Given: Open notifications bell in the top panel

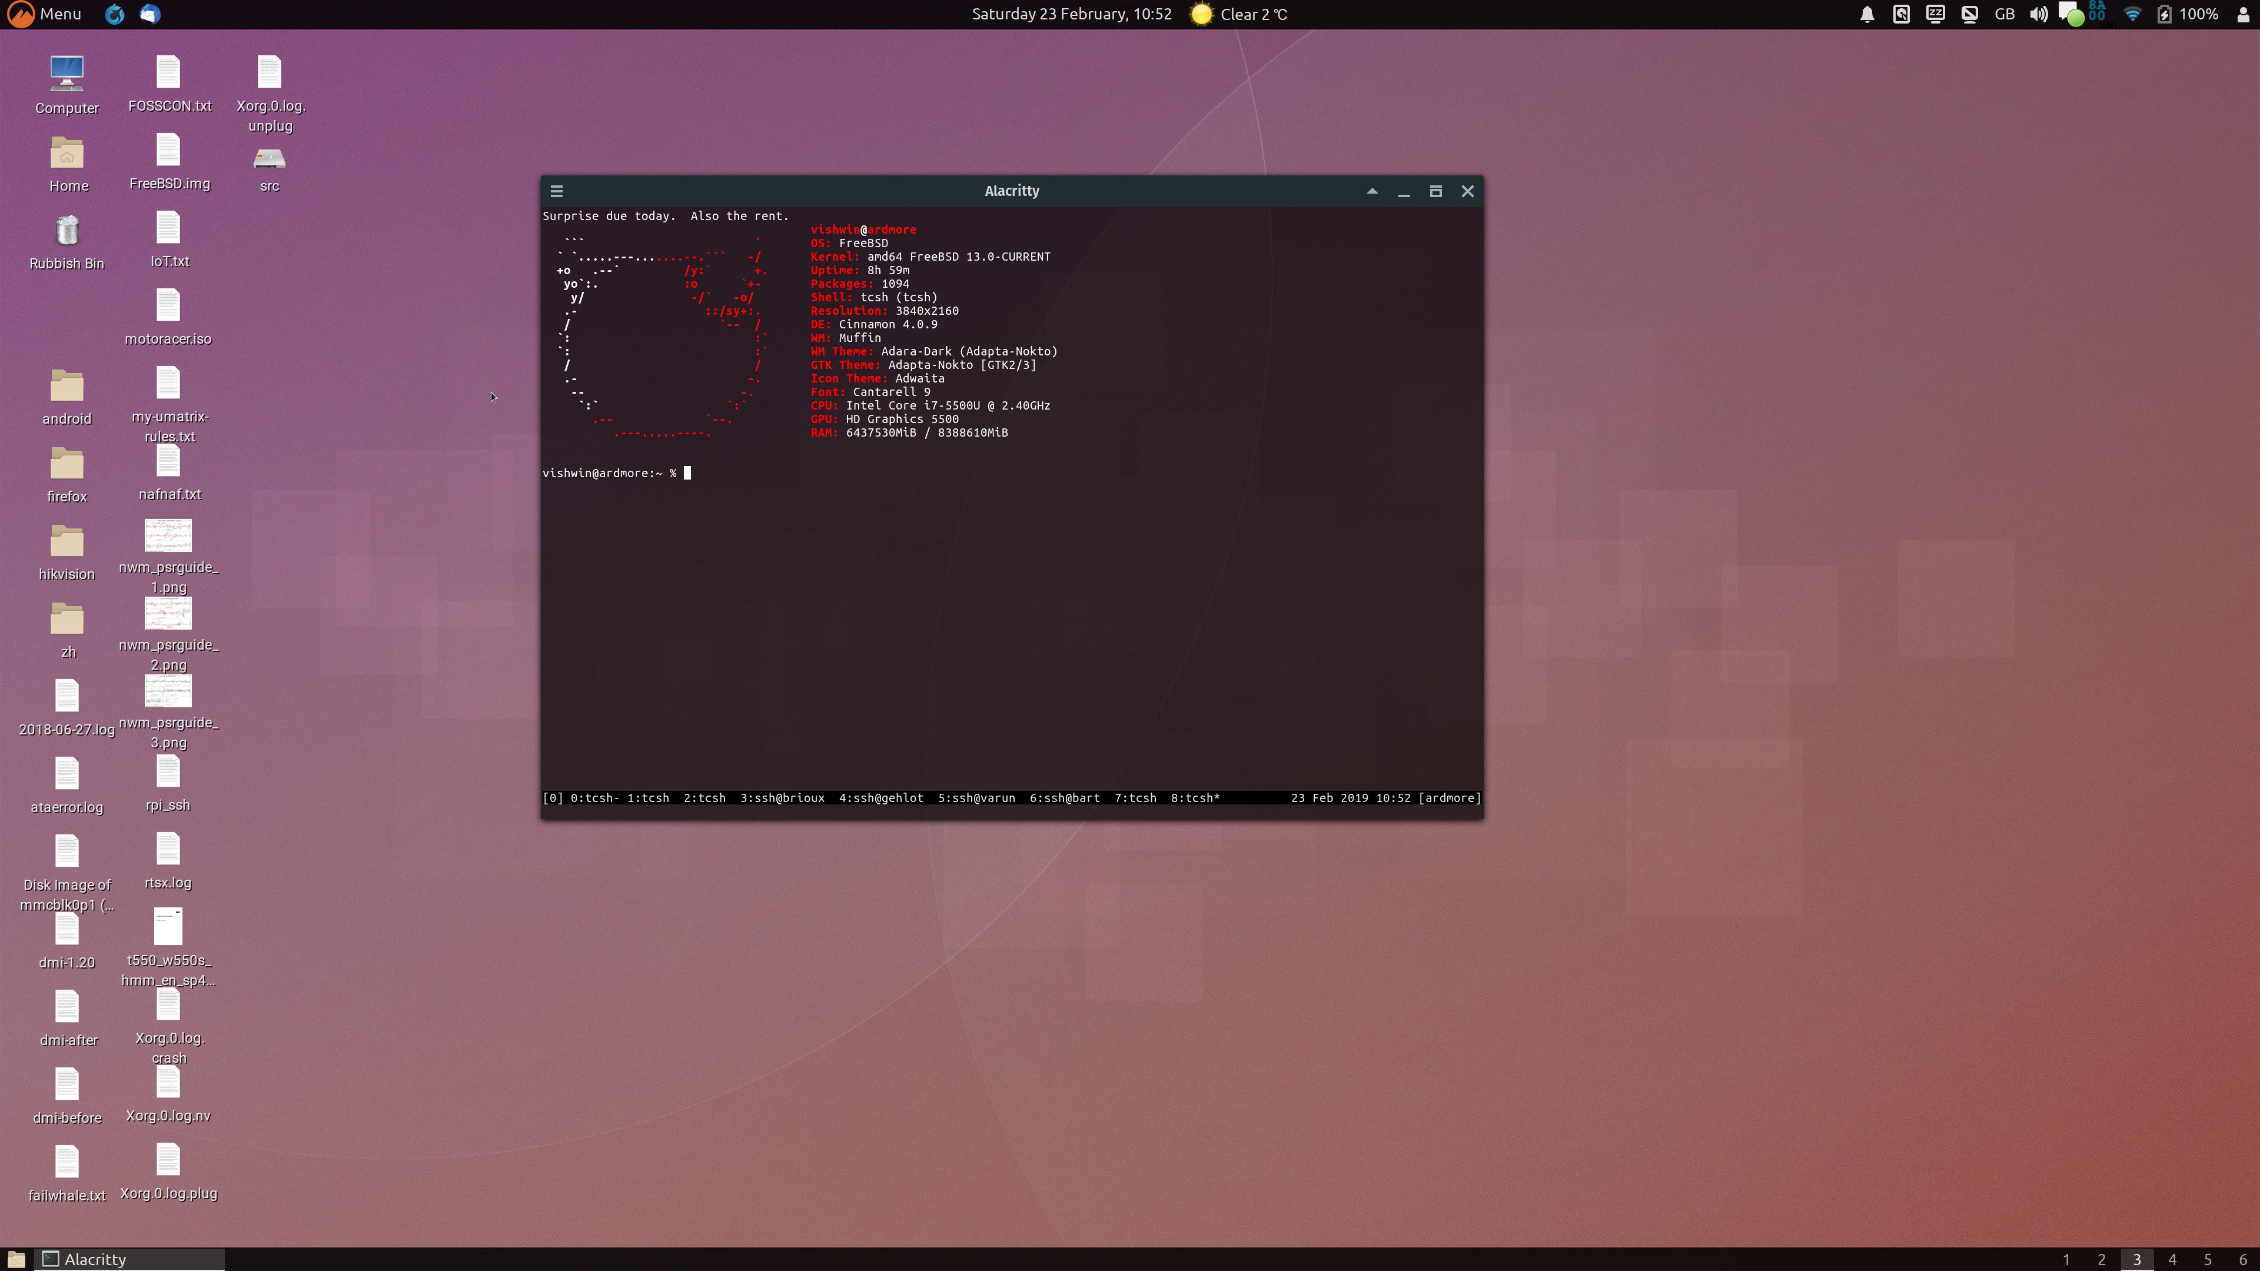Looking at the screenshot, I should (1867, 14).
